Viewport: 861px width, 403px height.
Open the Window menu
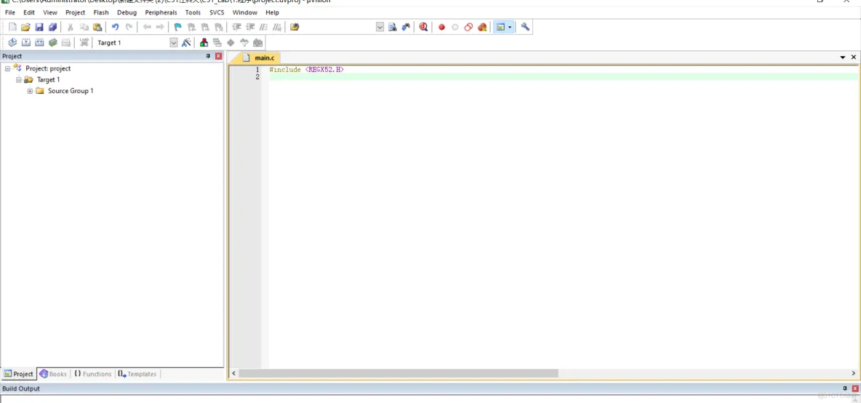245,12
